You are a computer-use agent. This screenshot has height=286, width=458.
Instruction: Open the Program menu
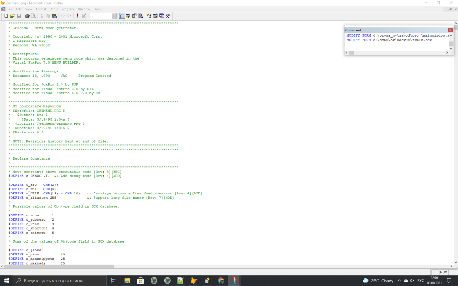68,9
